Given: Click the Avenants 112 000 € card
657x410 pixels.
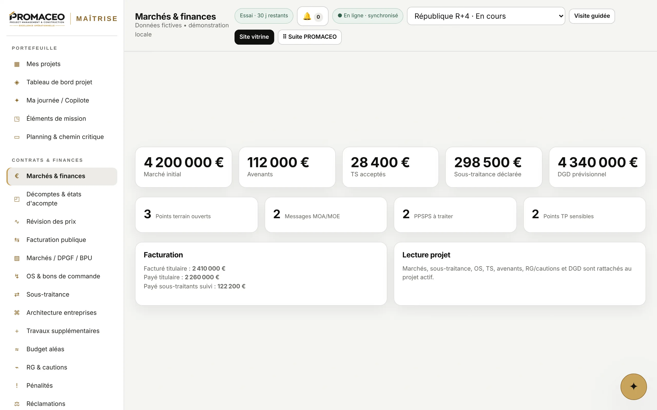Looking at the screenshot, I should coord(287,167).
